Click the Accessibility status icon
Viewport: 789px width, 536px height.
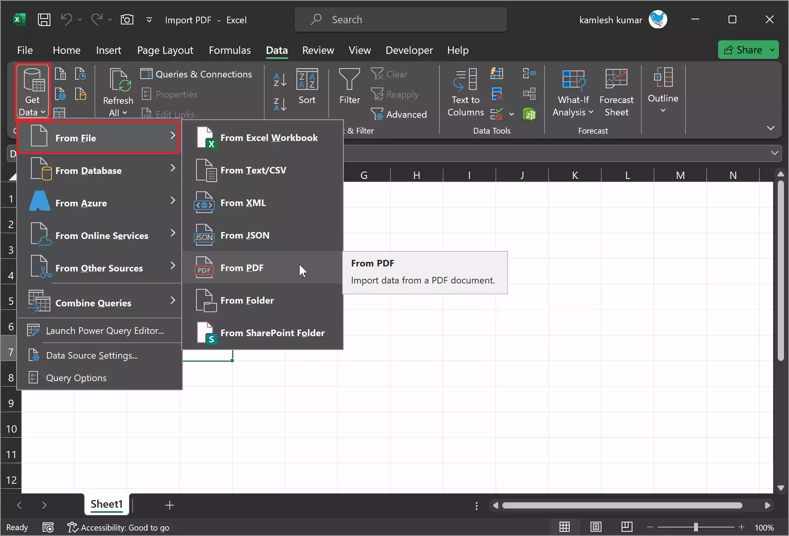(x=72, y=527)
